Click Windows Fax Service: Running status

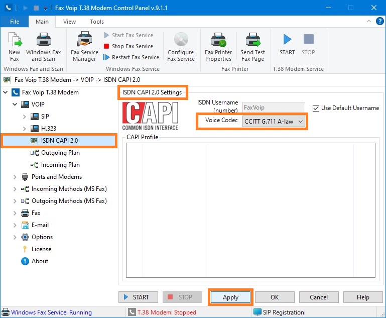click(52, 312)
